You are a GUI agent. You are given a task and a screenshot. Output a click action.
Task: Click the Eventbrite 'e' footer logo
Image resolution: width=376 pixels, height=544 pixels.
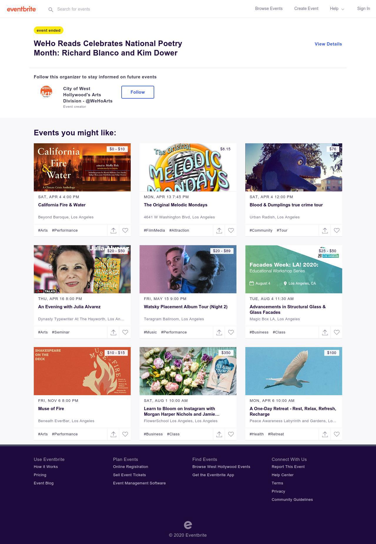(x=188, y=525)
